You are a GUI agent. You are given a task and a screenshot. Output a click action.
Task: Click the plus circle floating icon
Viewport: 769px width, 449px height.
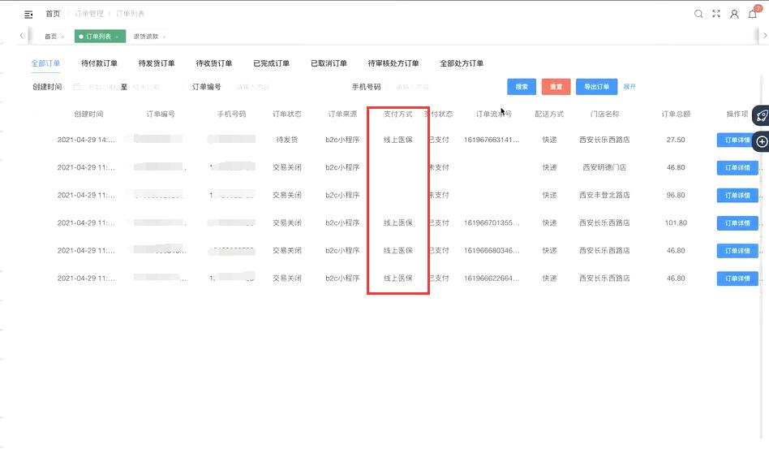(762, 142)
